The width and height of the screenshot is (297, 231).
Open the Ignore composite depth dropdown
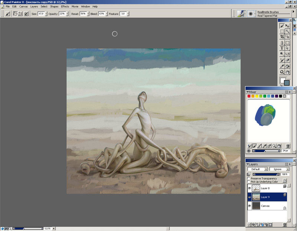tap(280, 169)
